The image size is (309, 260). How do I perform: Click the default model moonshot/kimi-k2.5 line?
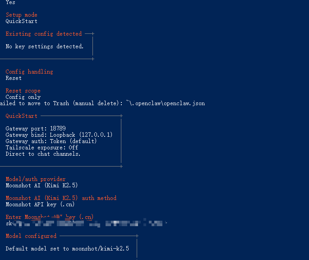click(67, 249)
